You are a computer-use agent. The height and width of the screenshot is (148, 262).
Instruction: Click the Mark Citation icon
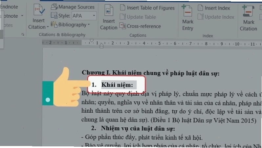coord(248,11)
